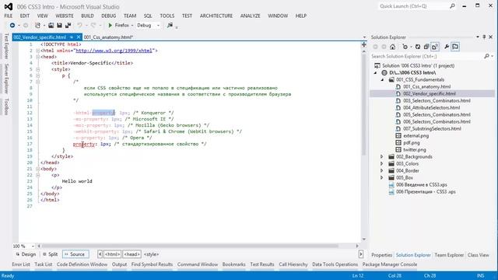Screen dimensions: 498x280
Task: Click the Pending Changes Filter icon
Action: click(x=405, y=47)
